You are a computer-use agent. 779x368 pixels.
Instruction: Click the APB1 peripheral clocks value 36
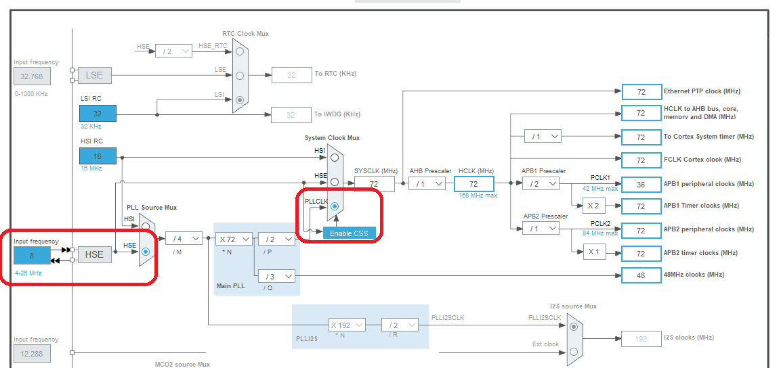click(641, 184)
